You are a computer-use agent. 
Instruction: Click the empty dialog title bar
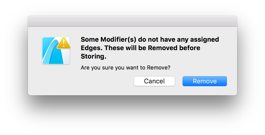(x=133, y=21)
